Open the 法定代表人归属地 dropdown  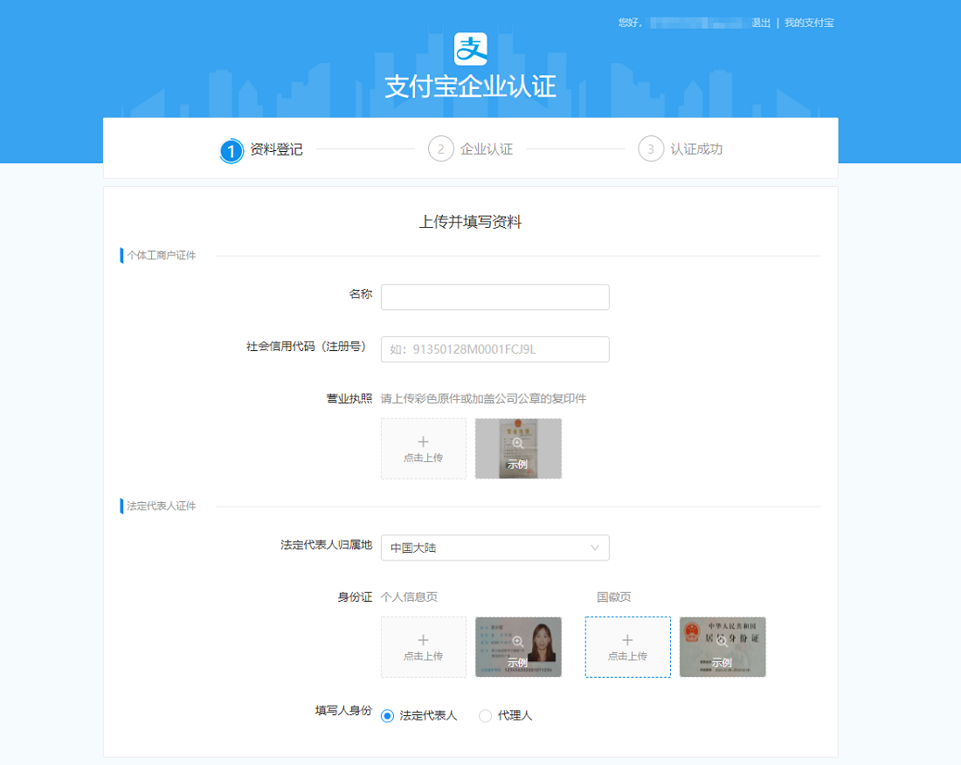(x=495, y=548)
